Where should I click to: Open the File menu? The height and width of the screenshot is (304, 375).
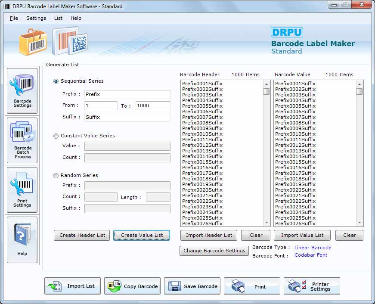click(14, 18)
